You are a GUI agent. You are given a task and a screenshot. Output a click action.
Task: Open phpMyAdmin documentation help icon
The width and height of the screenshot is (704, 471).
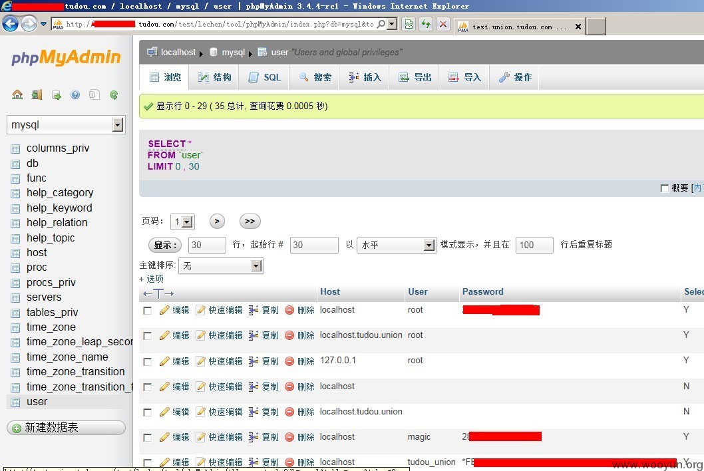coord(75,94)
